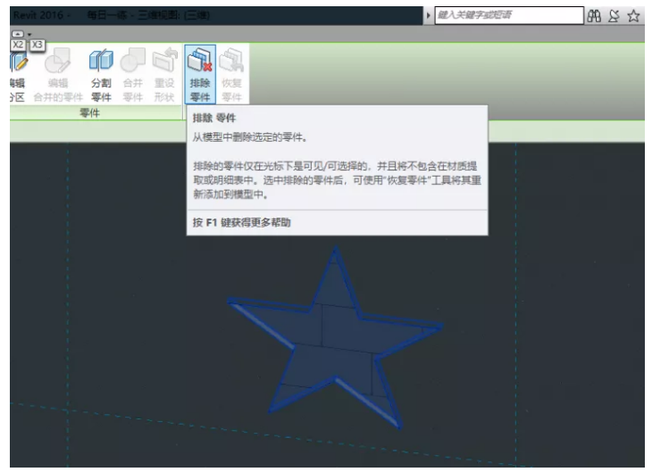
Task: Click the X3 keytip badge
Action: coord(37,45)
